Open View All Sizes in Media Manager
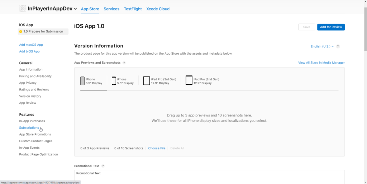 (x=321, y=63)
